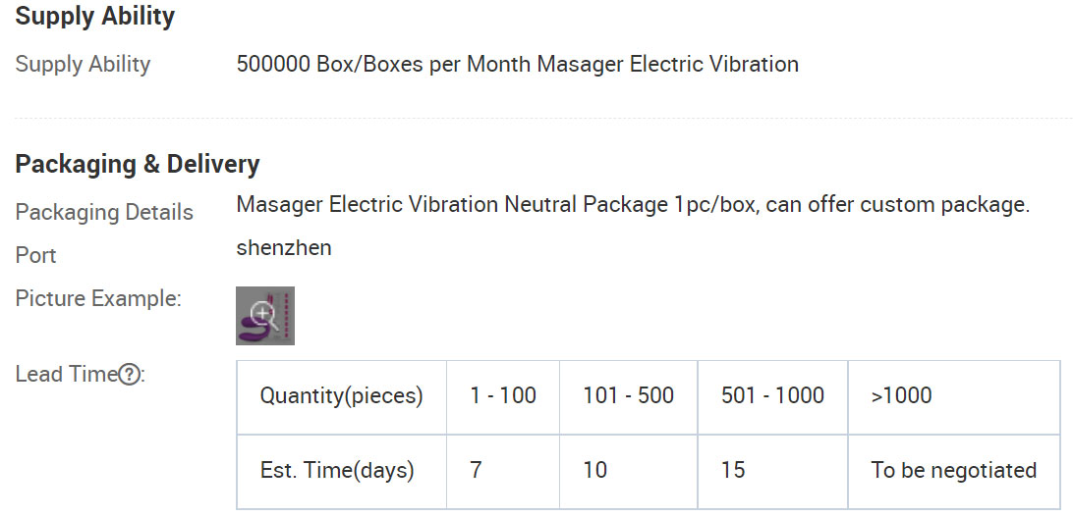Click the 101 - 500 quantity cell
Screen dimensions: 1073x517
(628, 397)
